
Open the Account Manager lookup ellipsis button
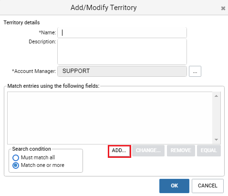pos(195,71)
